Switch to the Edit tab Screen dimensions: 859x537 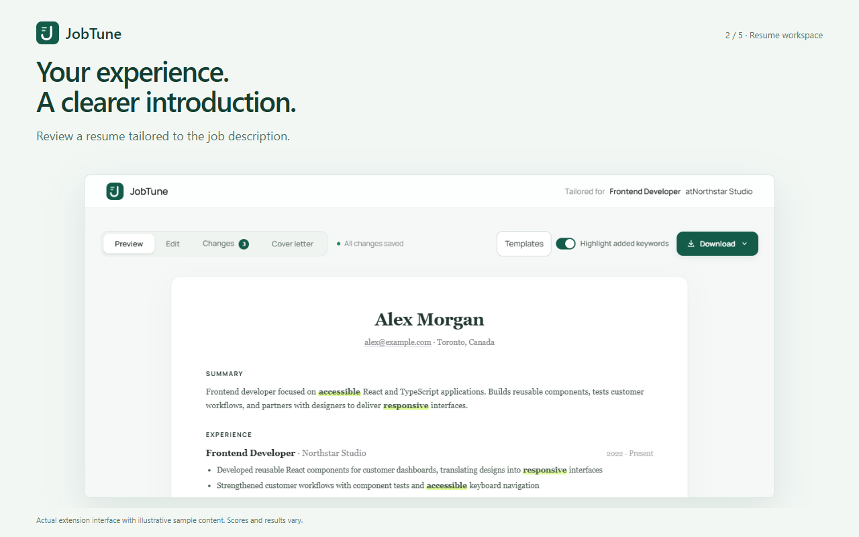pyautogui.click(x=172, y=244)
